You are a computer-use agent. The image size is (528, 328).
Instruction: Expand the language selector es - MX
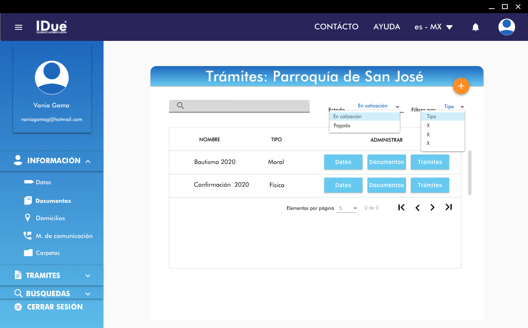click(x=434, y=27)
